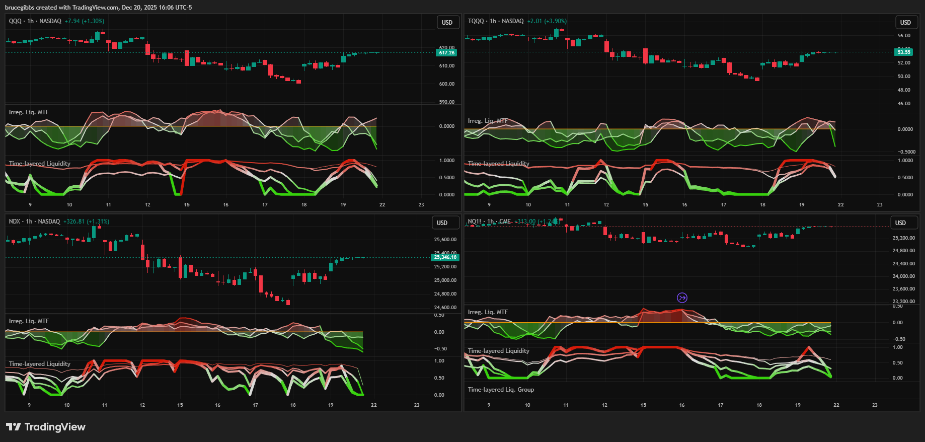Open the USD currency selector on TQQQ chart

[905, 23]
